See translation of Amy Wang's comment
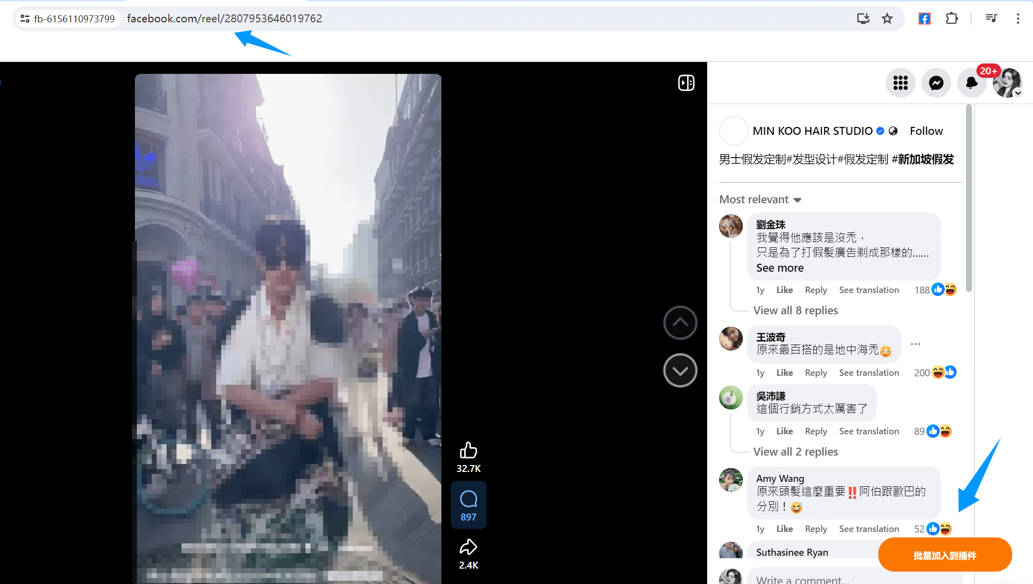 [869, 529]
